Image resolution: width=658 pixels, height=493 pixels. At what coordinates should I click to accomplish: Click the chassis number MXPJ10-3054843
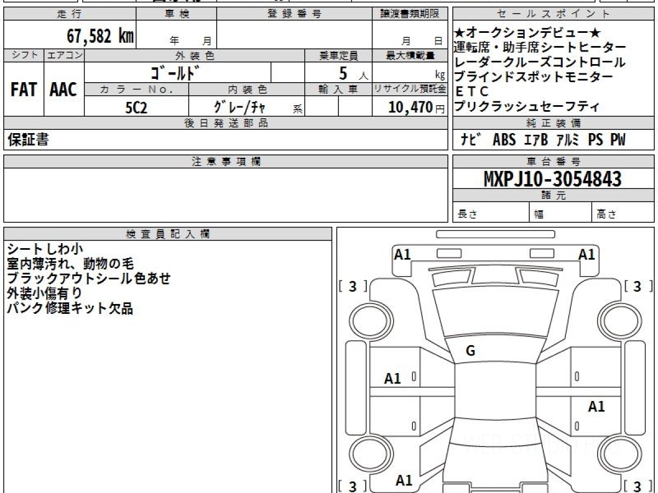[x=553, y=179]
